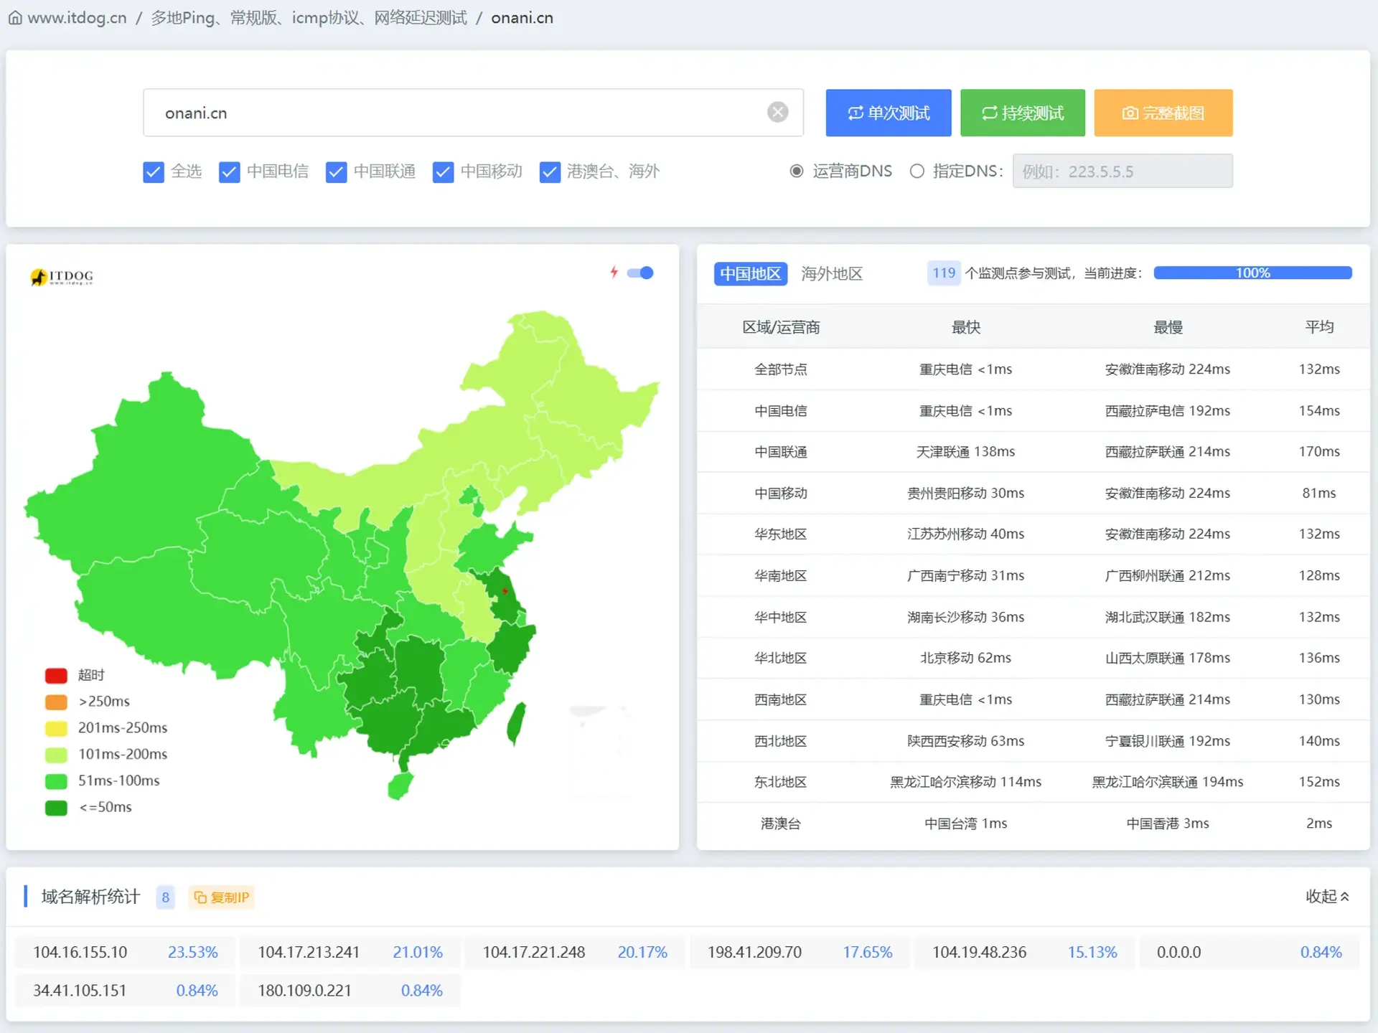Click the custom DNS input field
This screenshot has height=1033, width=1378.
click(x=1122, y=171)
